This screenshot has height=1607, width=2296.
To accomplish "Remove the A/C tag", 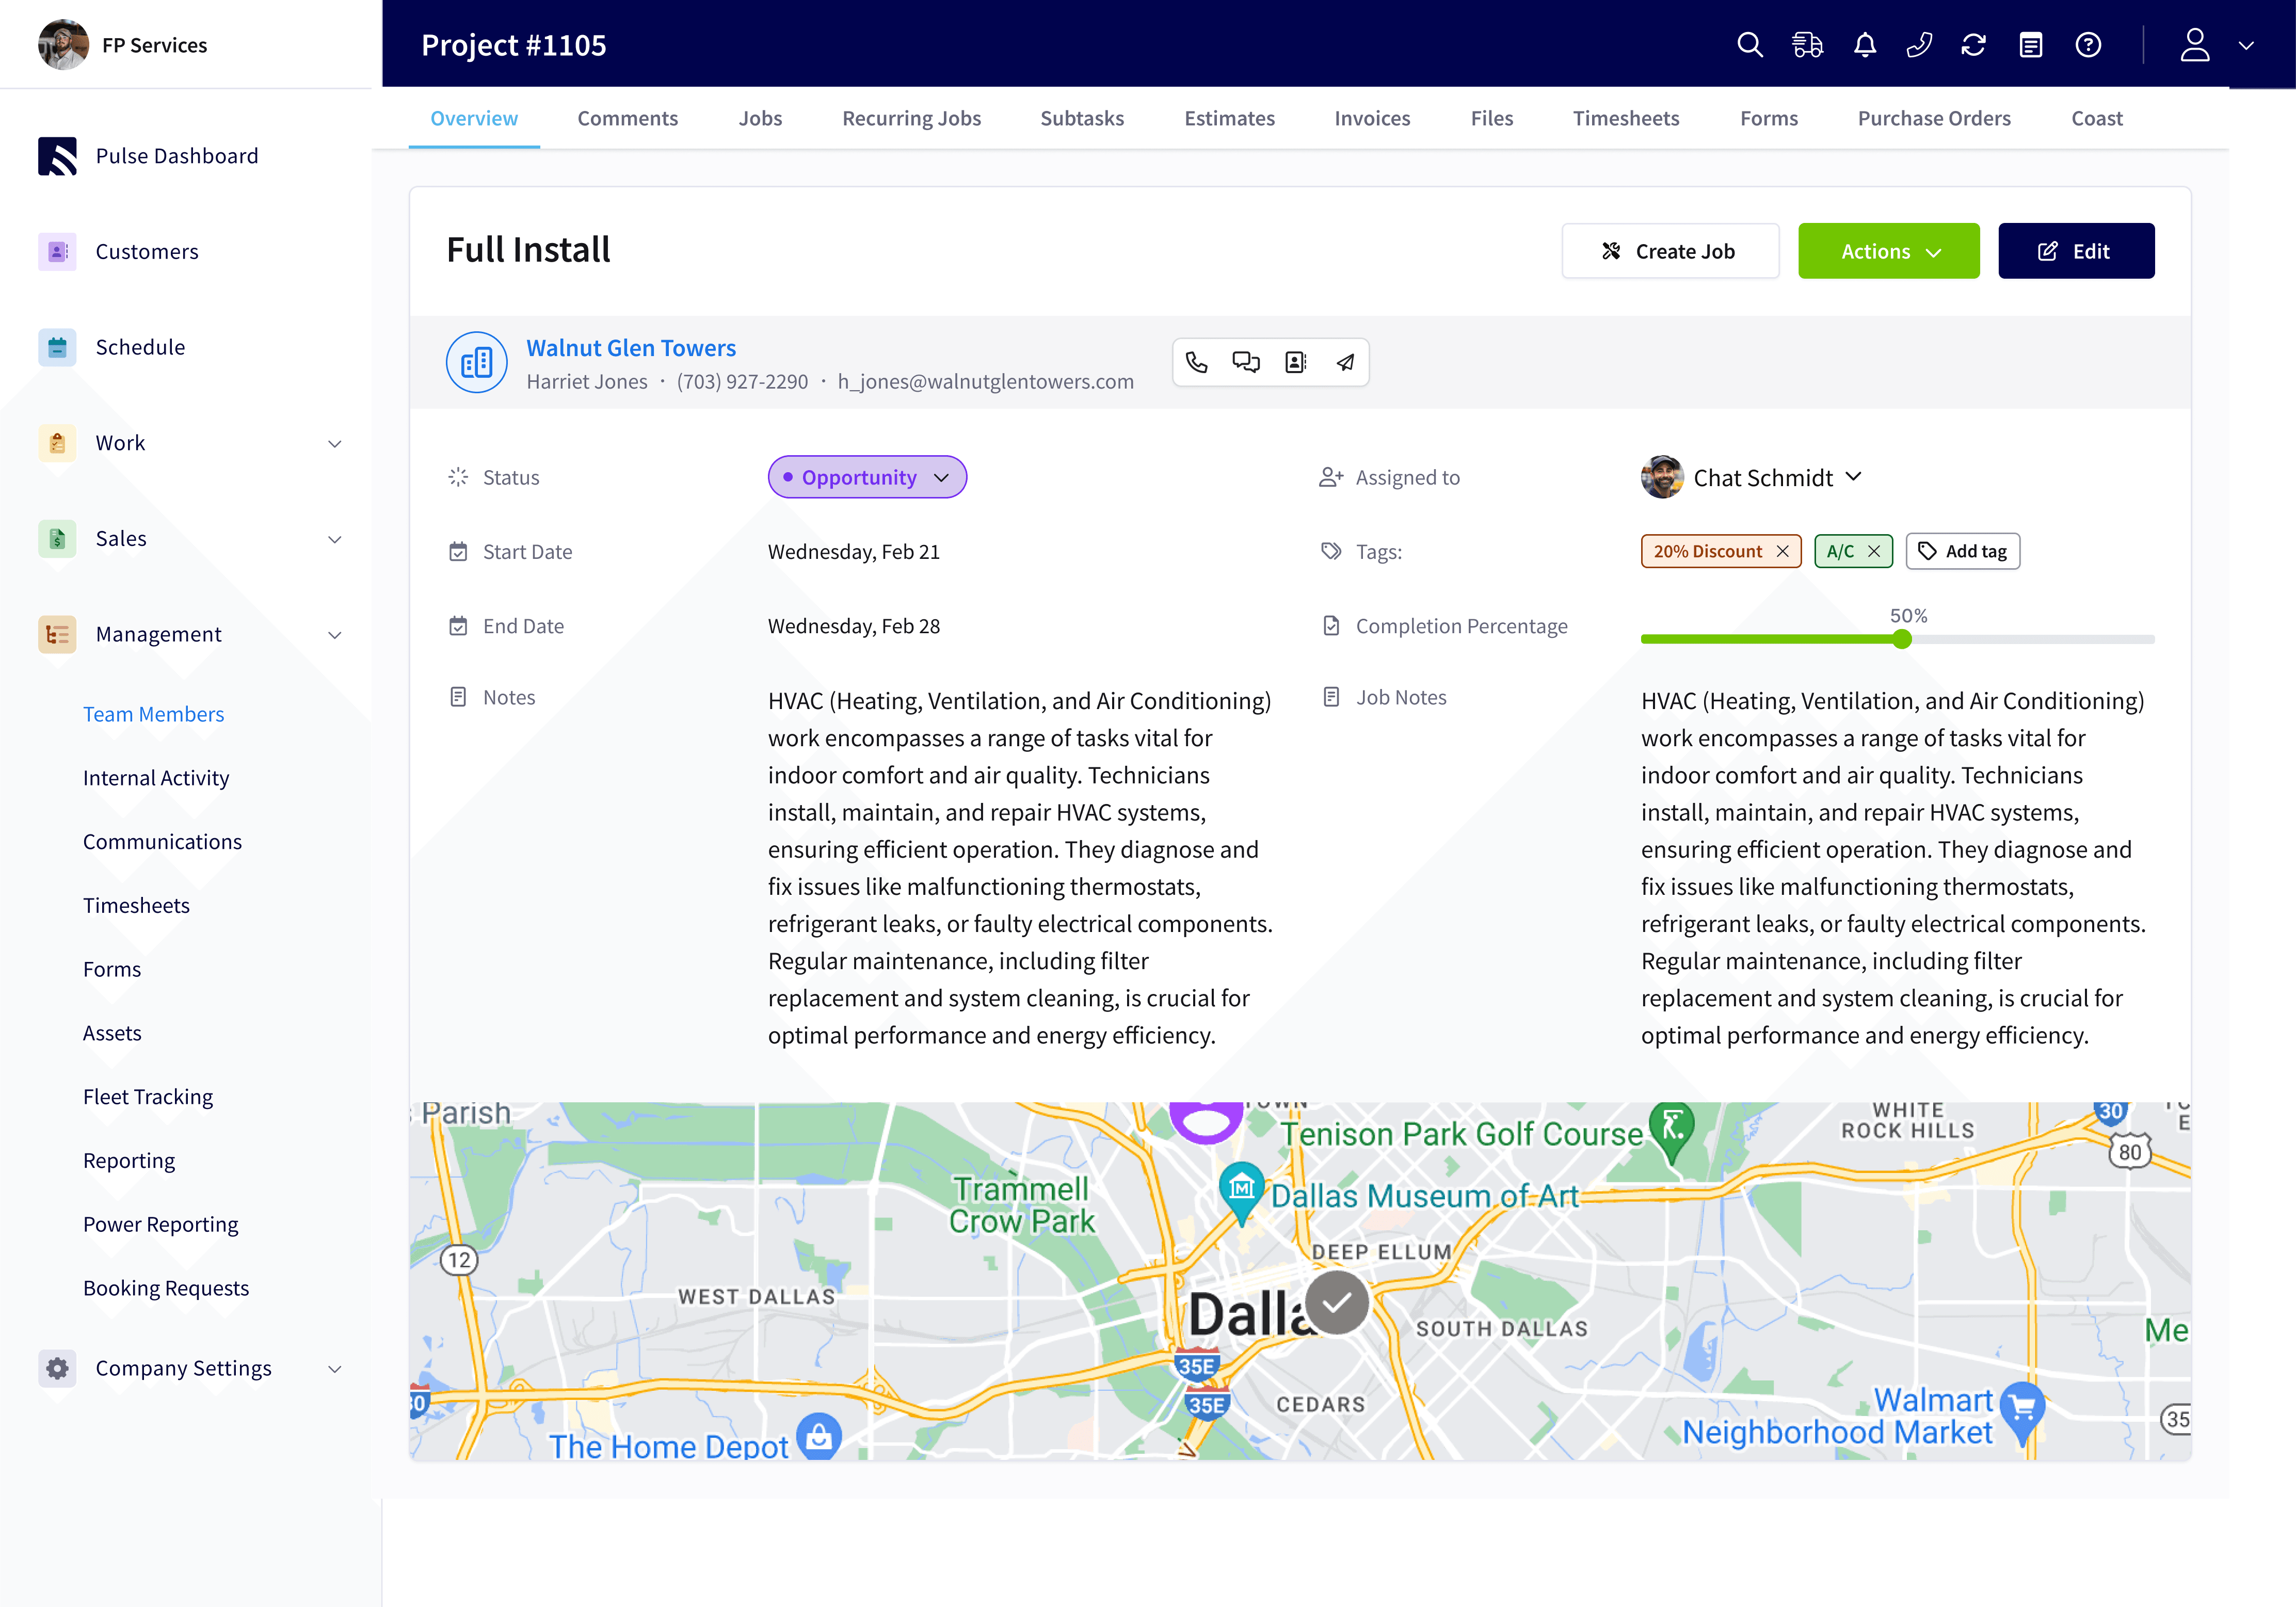I will (1874, 551).
